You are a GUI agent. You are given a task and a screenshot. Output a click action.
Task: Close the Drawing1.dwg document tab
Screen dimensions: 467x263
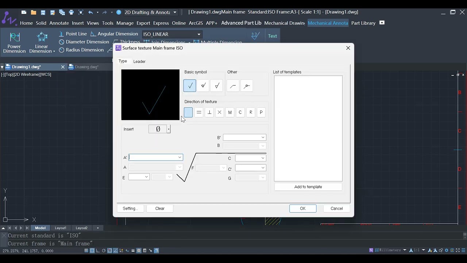coord(63,67)
